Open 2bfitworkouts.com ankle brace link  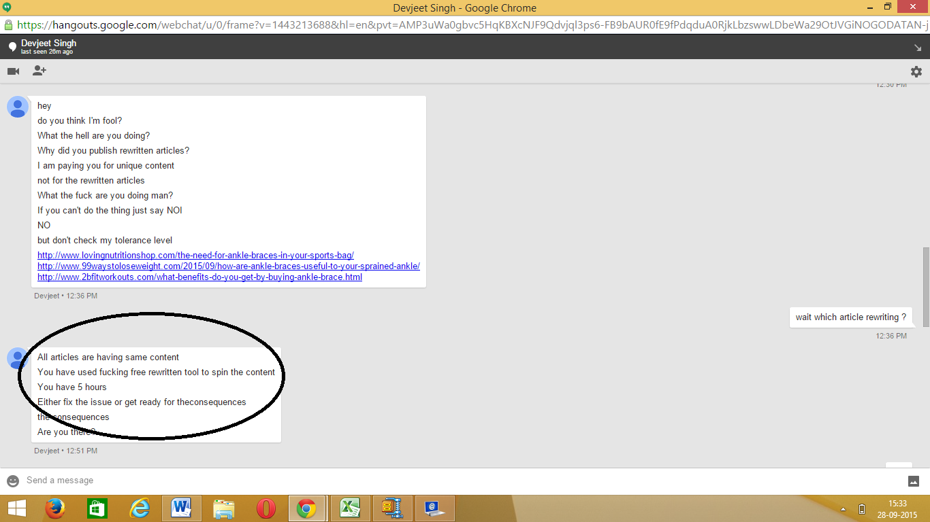tap(199, 277)
